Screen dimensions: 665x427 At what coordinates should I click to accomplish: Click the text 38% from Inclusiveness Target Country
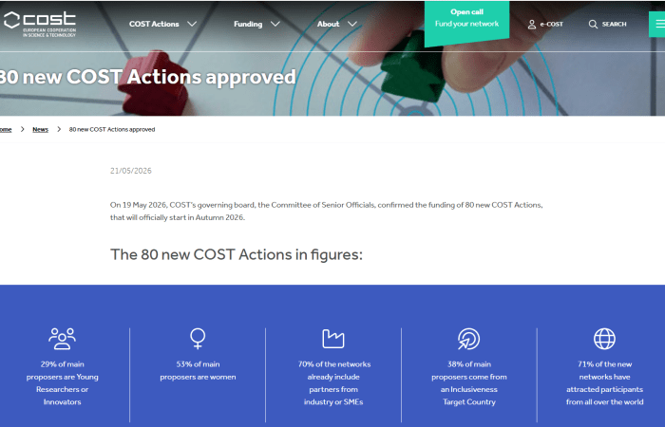point(469,383)
